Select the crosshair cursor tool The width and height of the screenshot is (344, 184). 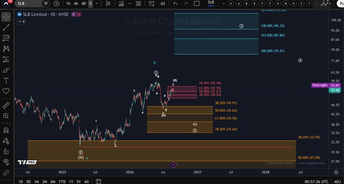tap(6, 17)
